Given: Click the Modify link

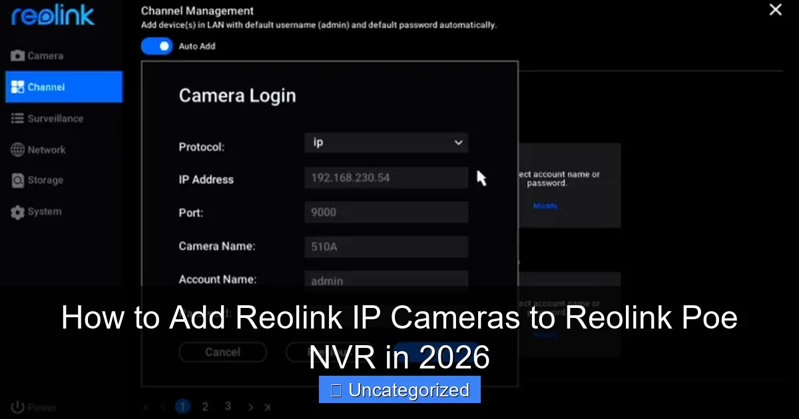Looking at the screenshot, I should point(545,206).
